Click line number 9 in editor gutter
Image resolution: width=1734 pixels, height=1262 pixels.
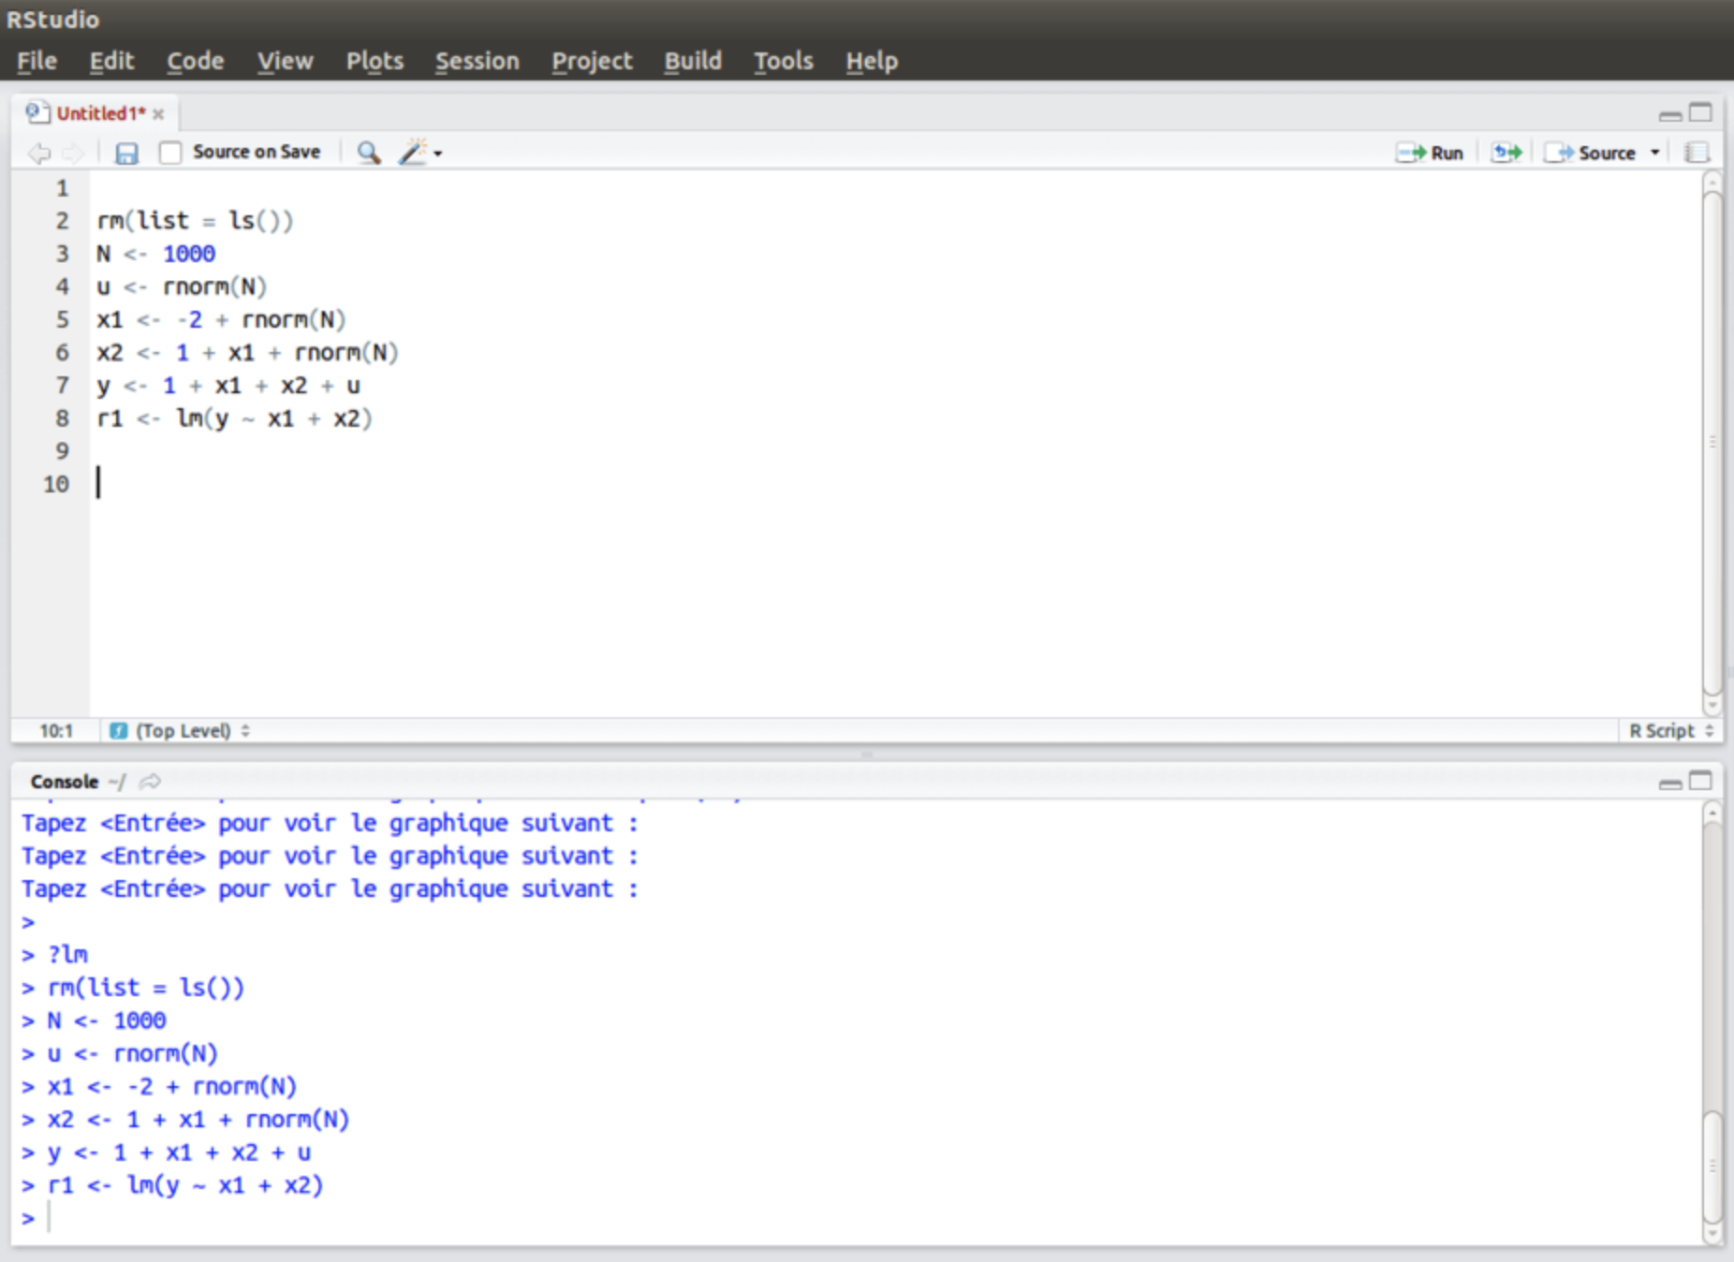pos(62,451)
